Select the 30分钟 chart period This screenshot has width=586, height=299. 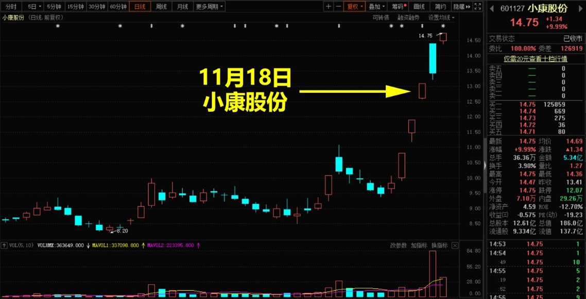[x=97, y=6]
